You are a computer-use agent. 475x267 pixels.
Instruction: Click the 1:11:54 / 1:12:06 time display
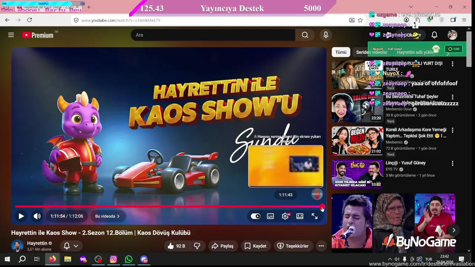(67, 216)
